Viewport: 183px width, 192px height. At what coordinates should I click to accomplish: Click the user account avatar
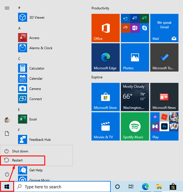coord(7,120)
